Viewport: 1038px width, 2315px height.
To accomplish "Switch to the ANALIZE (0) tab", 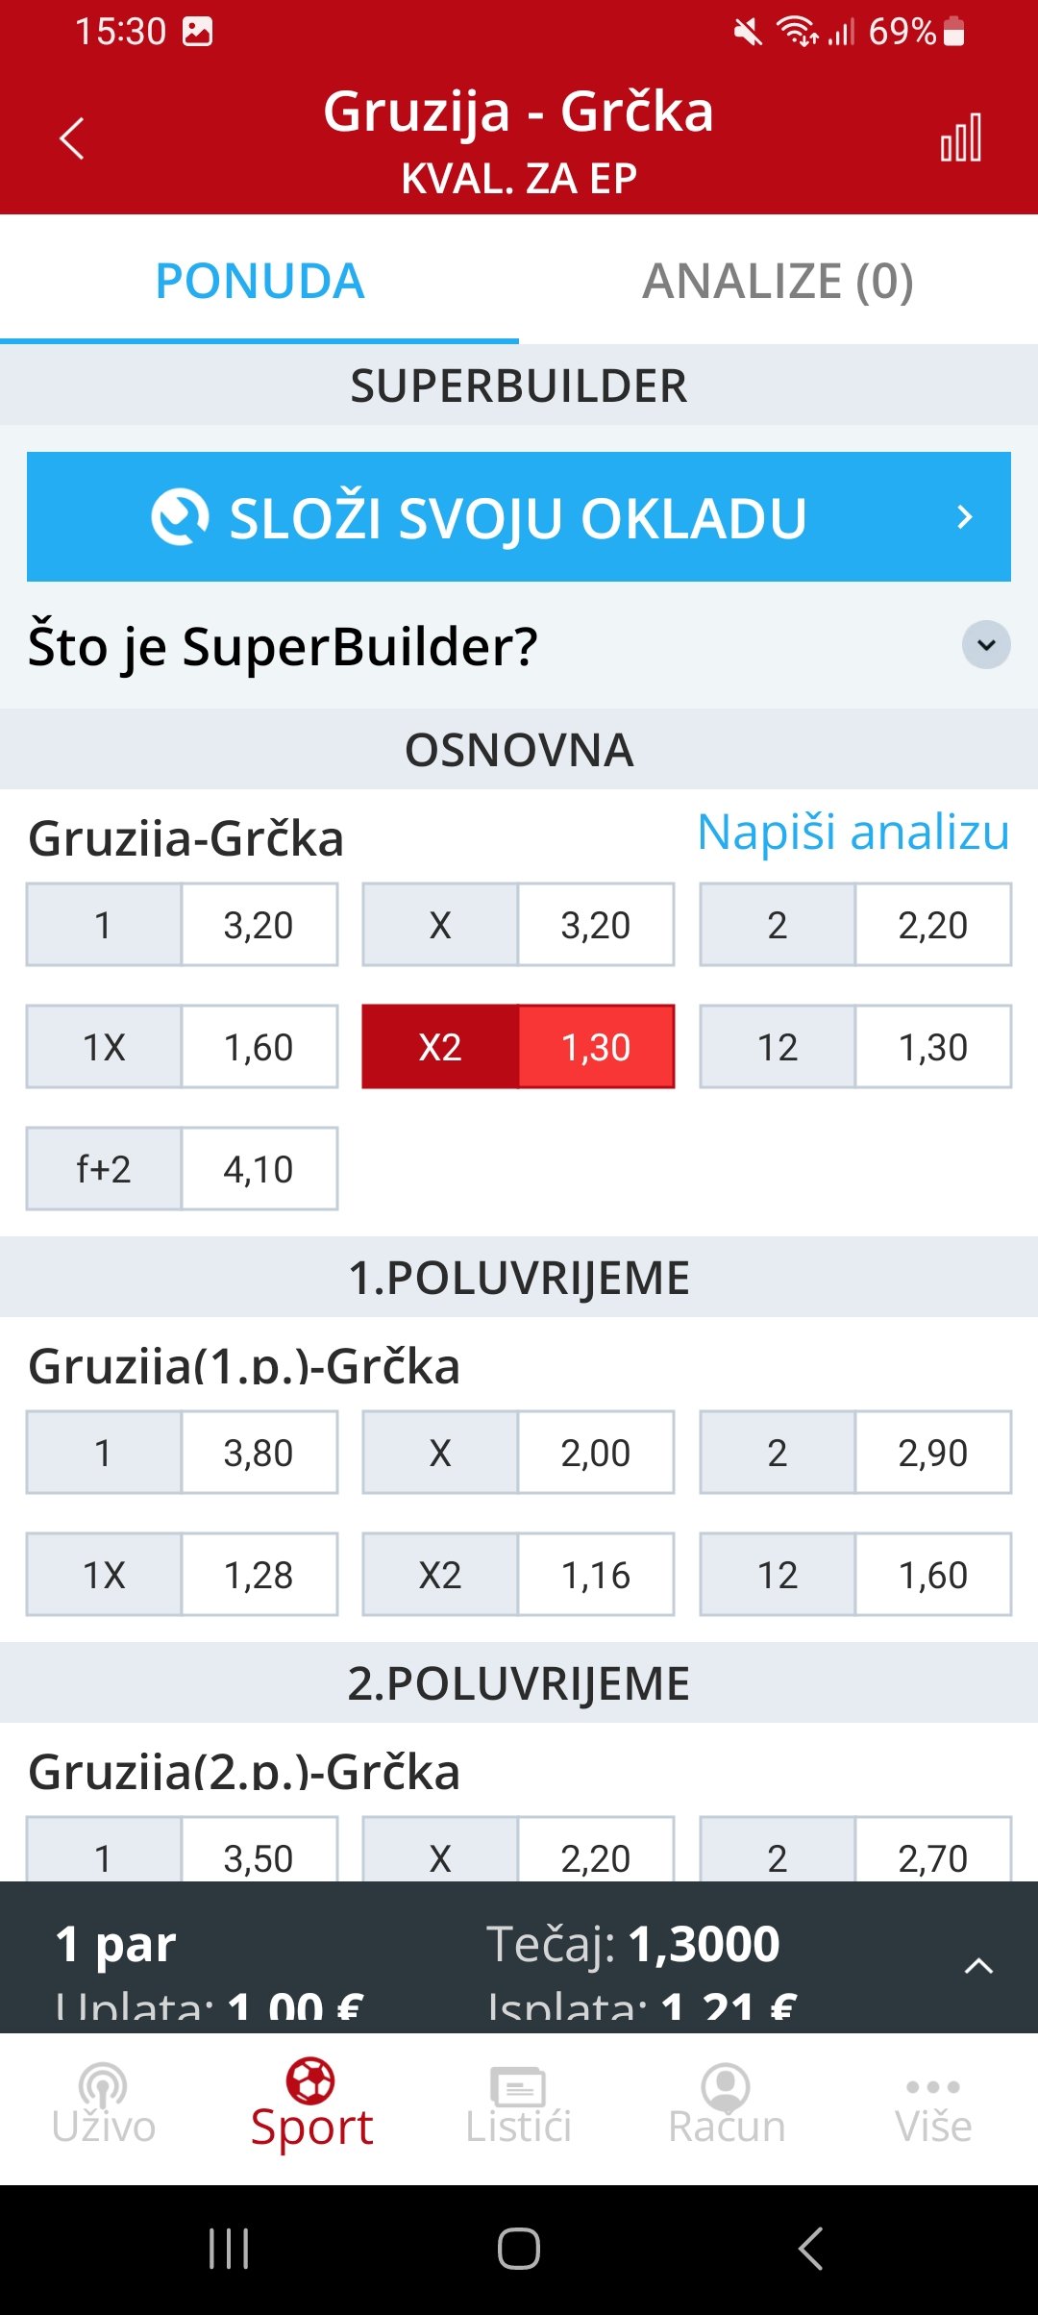I will [x=778, y=281].
